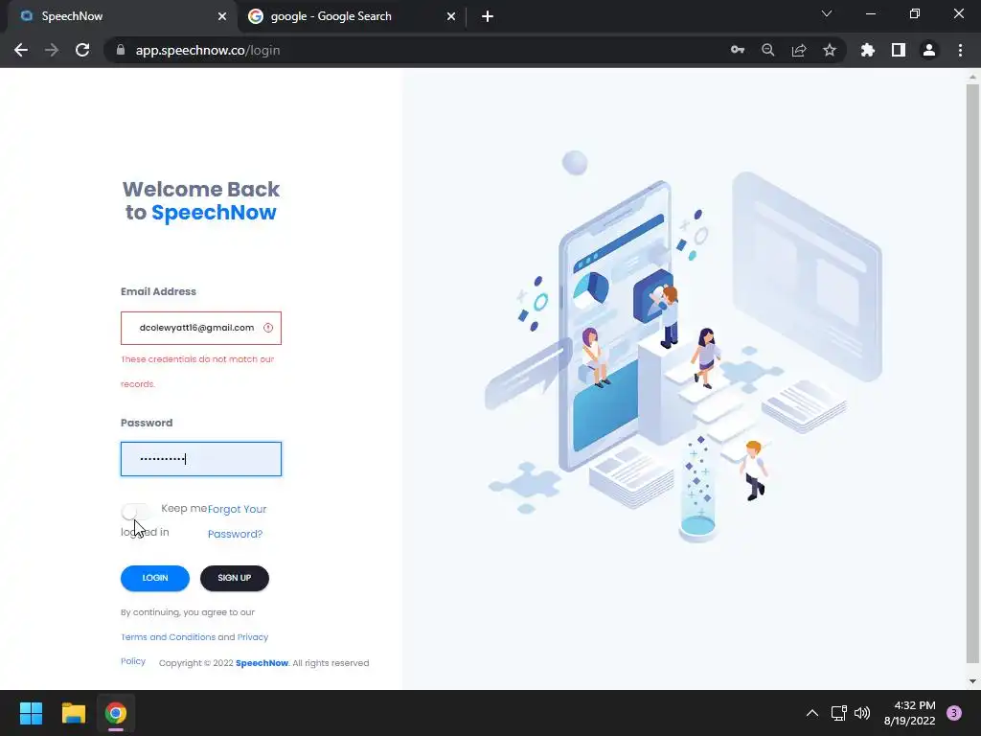Click the email field error icon
The image size is (981, 736).
coord(268,328)
